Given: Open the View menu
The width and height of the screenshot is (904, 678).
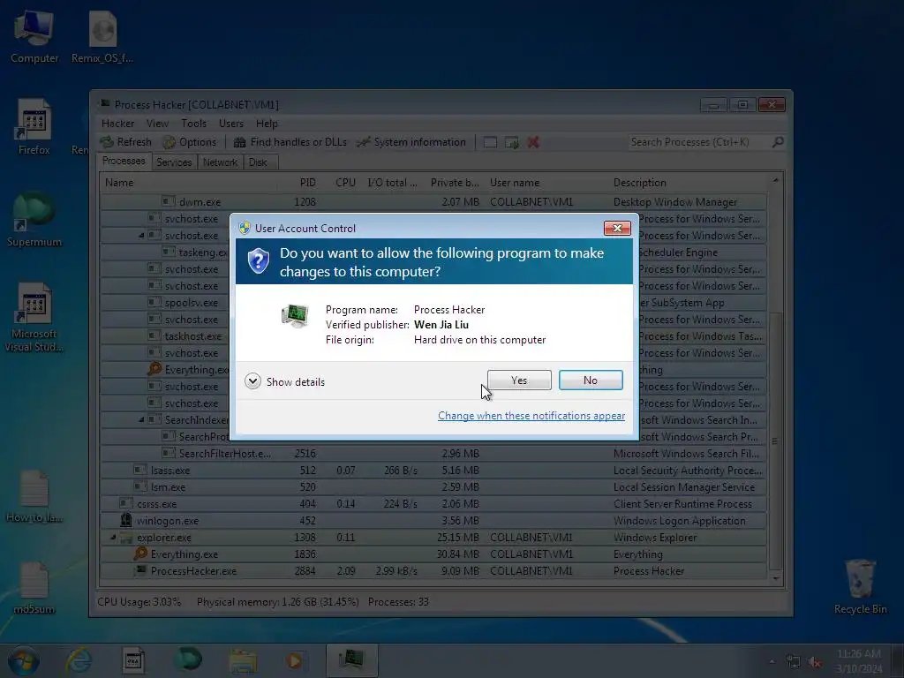Looking at the screenshot, I should coord(157,124).
